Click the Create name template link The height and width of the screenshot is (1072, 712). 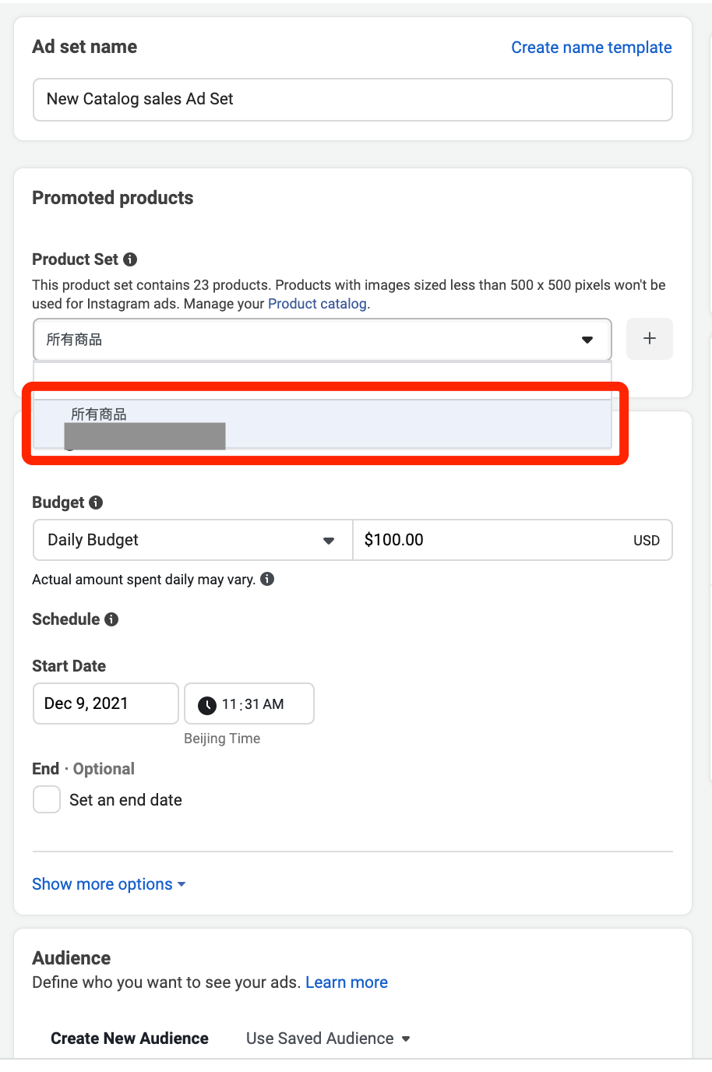(591, 48)
